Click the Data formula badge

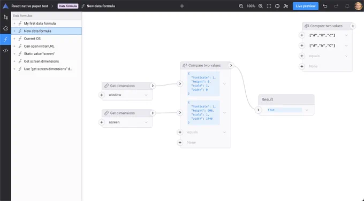click(68, 6)
